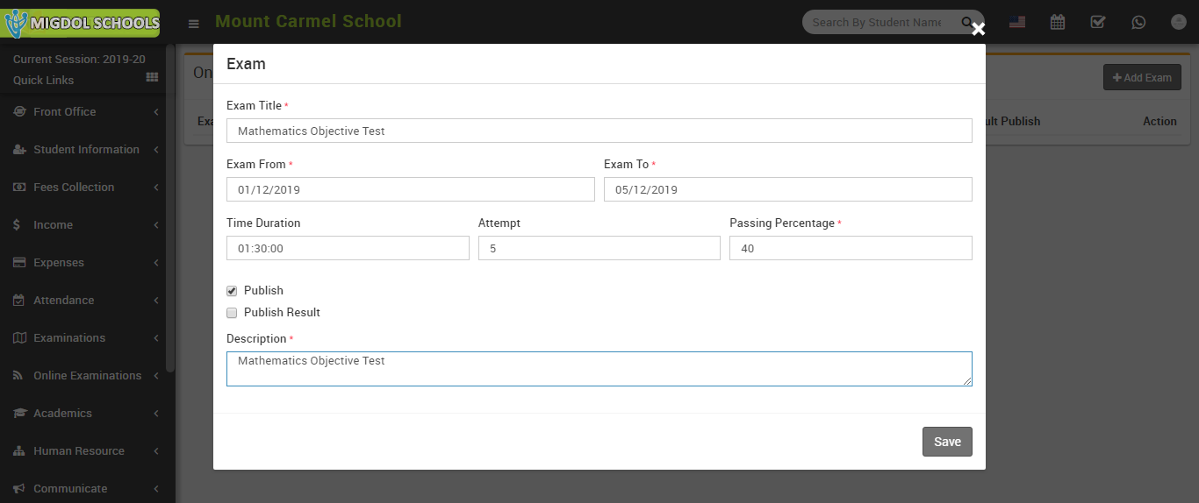
Task: Open the calendar icon in top bar
Action: pyautogui.click(x=1058, y=23)
